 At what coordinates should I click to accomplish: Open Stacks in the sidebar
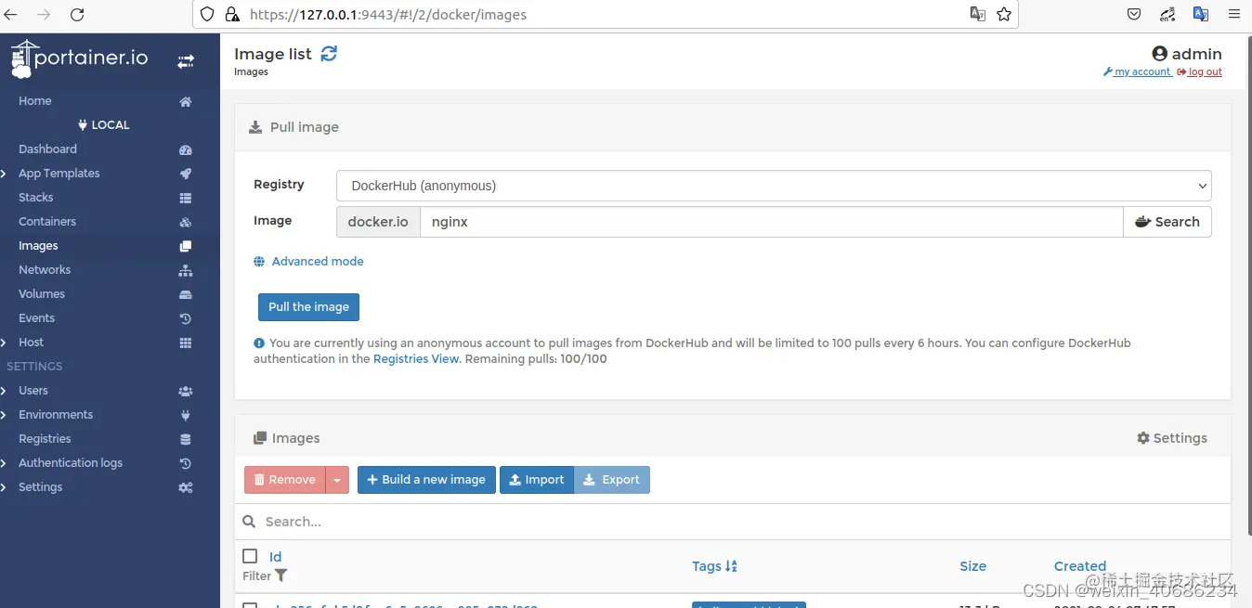36,198
